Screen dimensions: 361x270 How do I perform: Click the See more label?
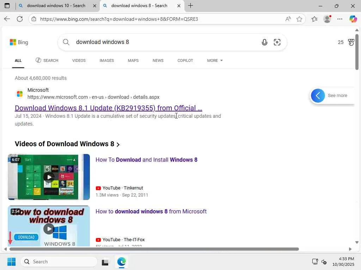click(x=337, y=96)
